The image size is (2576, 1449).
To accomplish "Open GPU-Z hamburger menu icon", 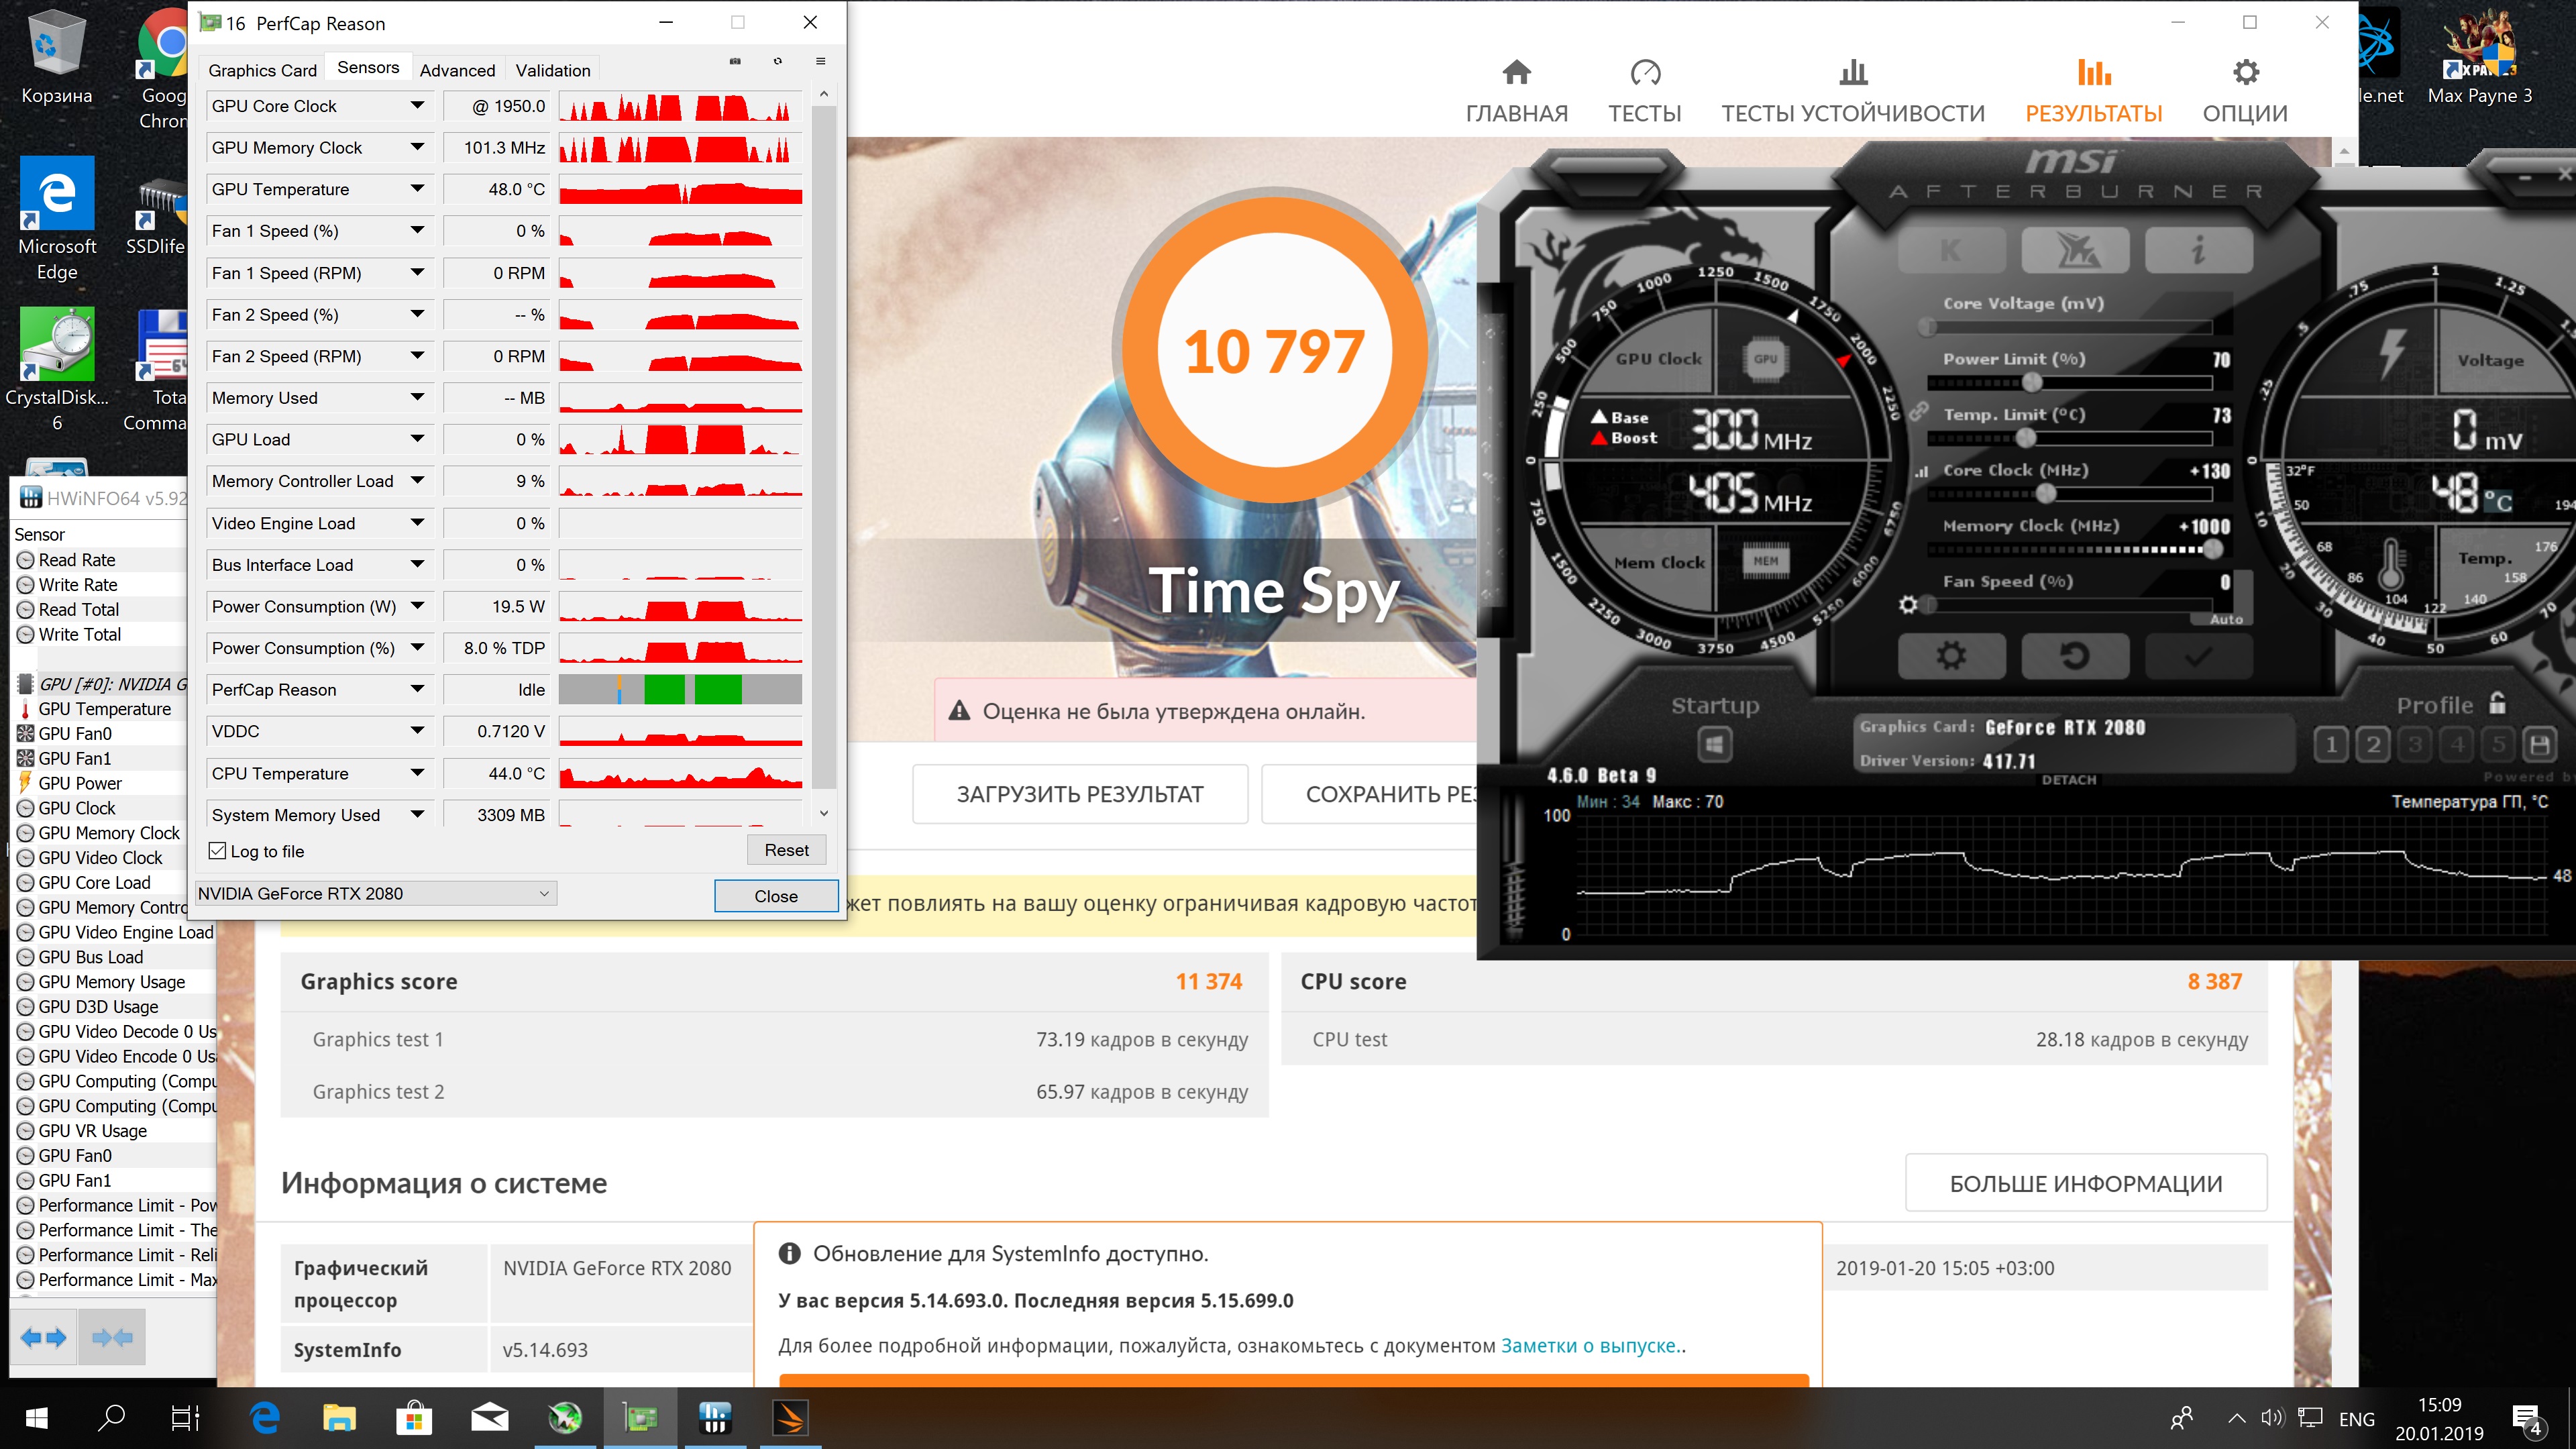I will coord(821,61).
